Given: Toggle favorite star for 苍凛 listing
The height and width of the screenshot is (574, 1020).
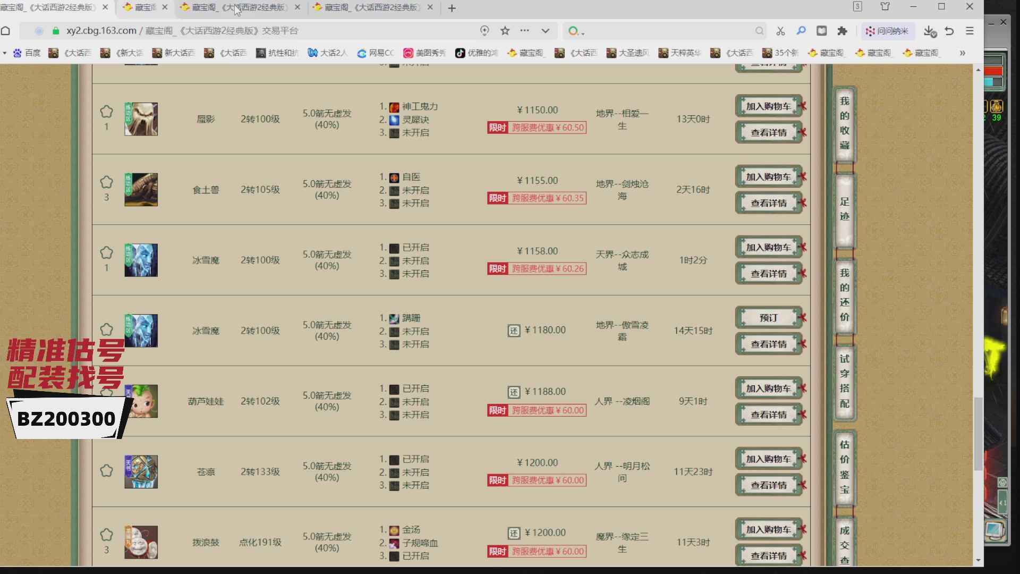Looking at the screenshot, I should (x=106, y=471).
